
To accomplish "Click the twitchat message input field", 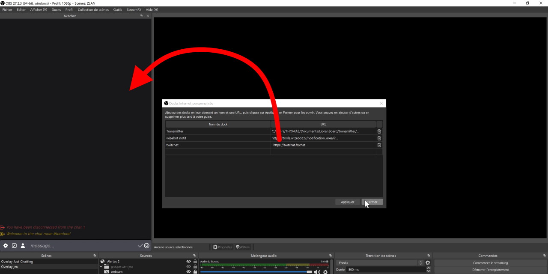I will click(x=81, y=246).
